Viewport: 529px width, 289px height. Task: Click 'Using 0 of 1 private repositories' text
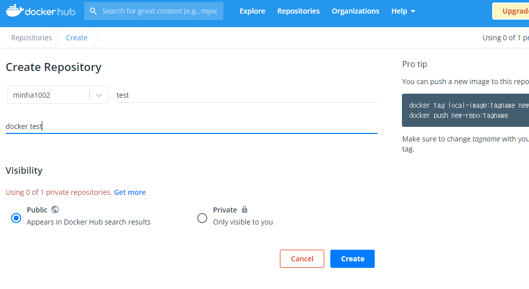click(x=58, y=192)
